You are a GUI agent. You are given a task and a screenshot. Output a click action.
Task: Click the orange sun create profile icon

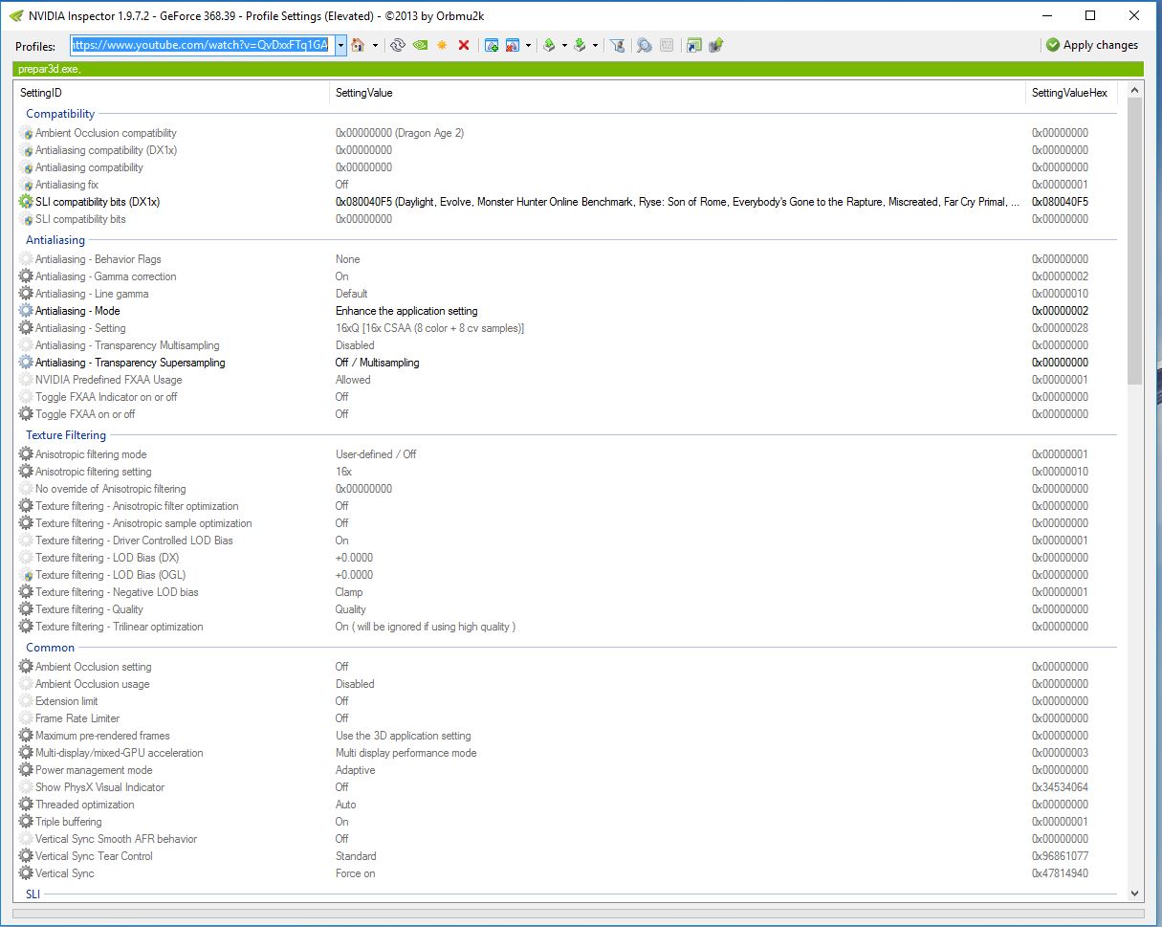[442, 45]
